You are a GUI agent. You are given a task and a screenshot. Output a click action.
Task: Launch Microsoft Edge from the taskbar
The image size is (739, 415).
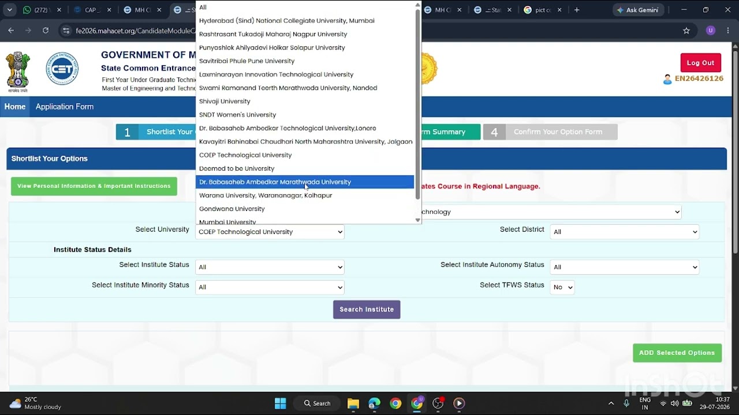[374, 403]
